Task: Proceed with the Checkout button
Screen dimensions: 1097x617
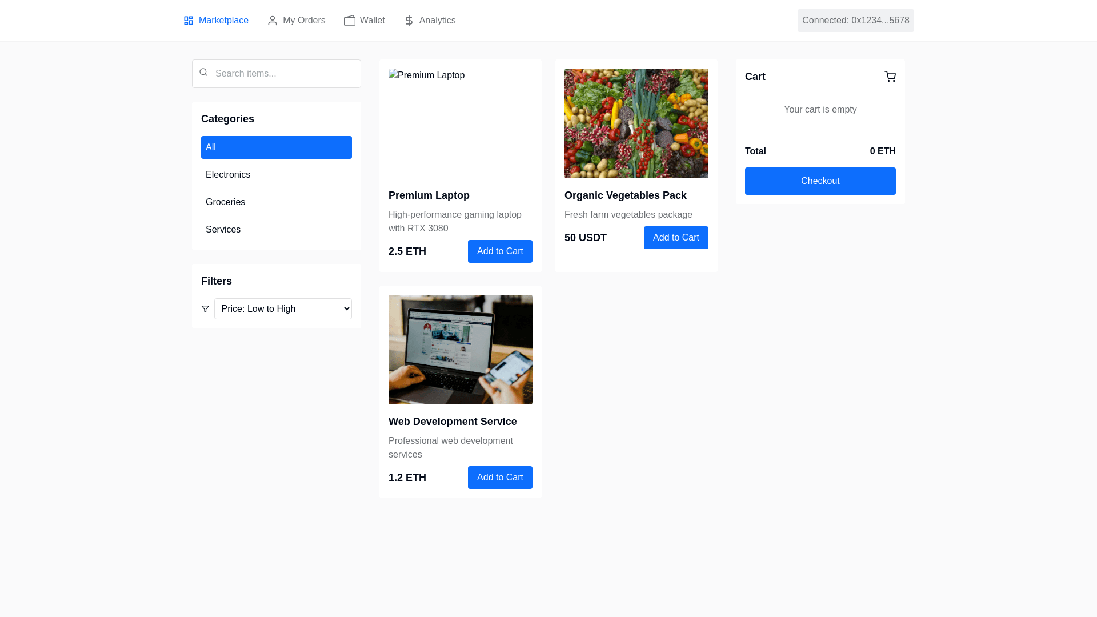Action: click(x=820, y=181)
